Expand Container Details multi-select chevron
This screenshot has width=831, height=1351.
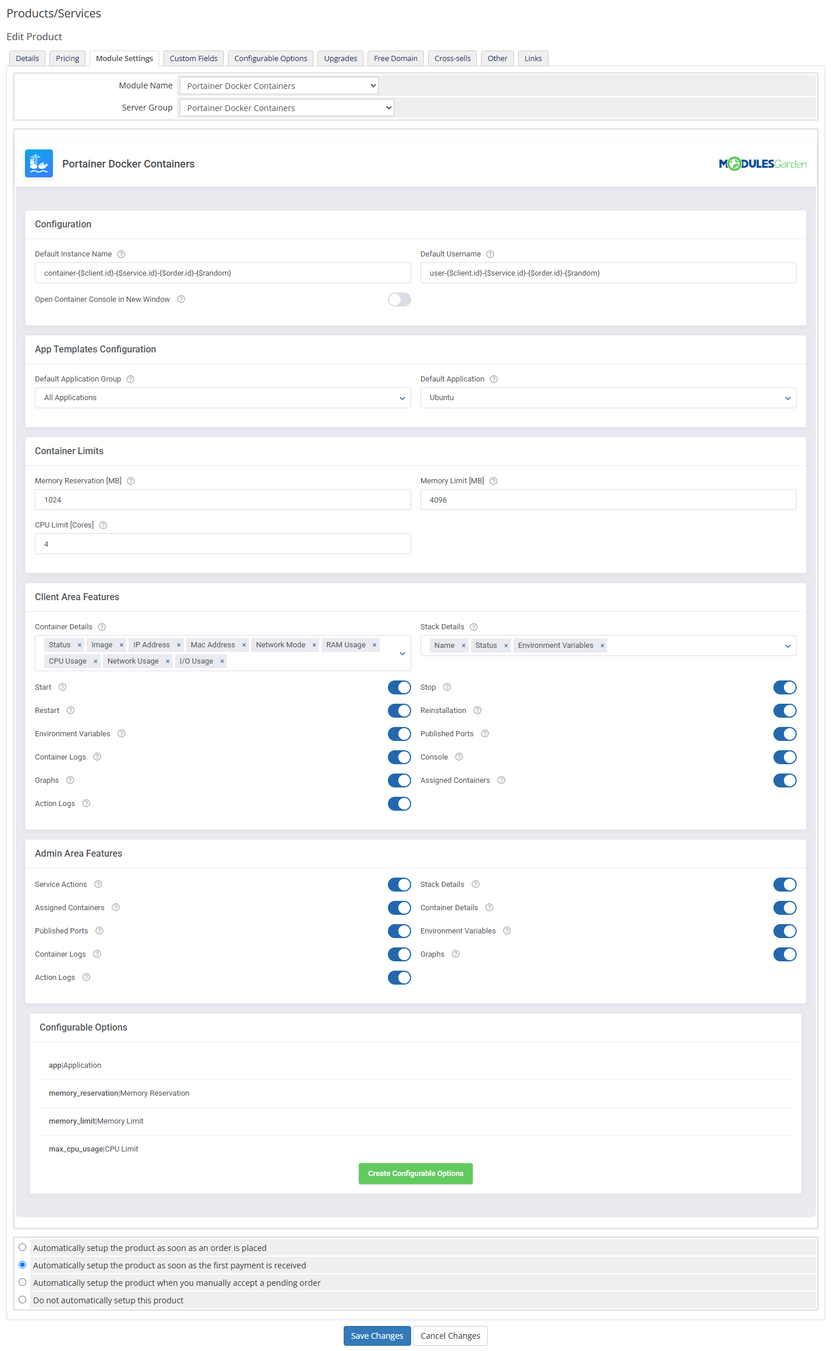pos(402,654)
